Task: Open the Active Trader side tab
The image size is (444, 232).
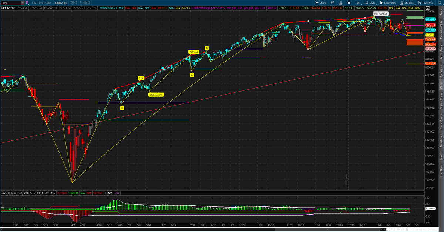Action: (x=441, y=50)
